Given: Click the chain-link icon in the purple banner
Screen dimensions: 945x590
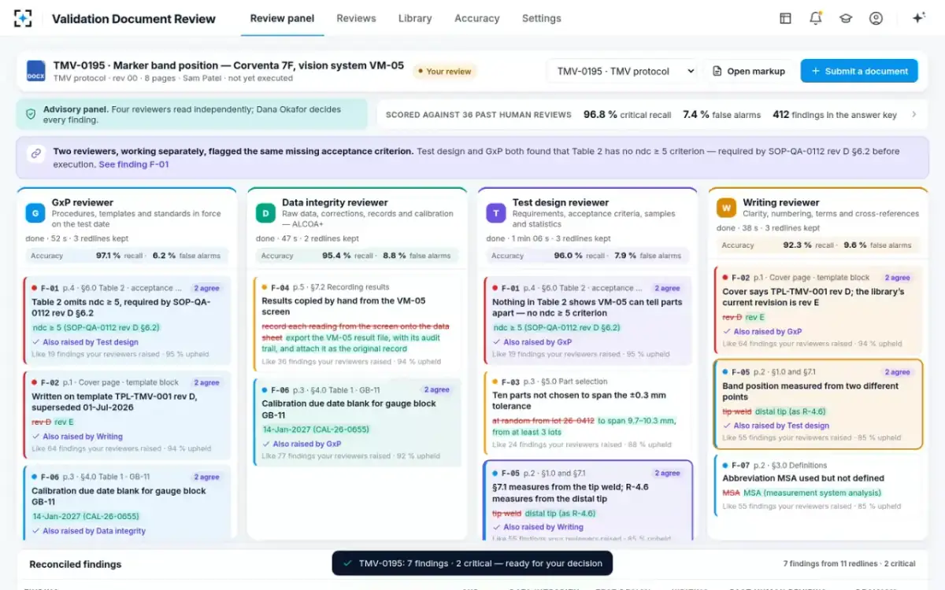Looking at the screenshot, I should pyautogui.click(x=35, y=153).
